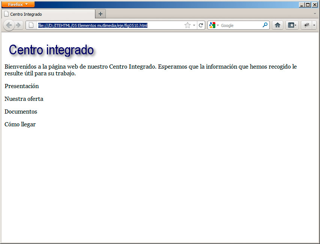The width and height of the screenshot is (320, 244).
Task: Open the address bar history dropdown
Action: tap(194, 25)
